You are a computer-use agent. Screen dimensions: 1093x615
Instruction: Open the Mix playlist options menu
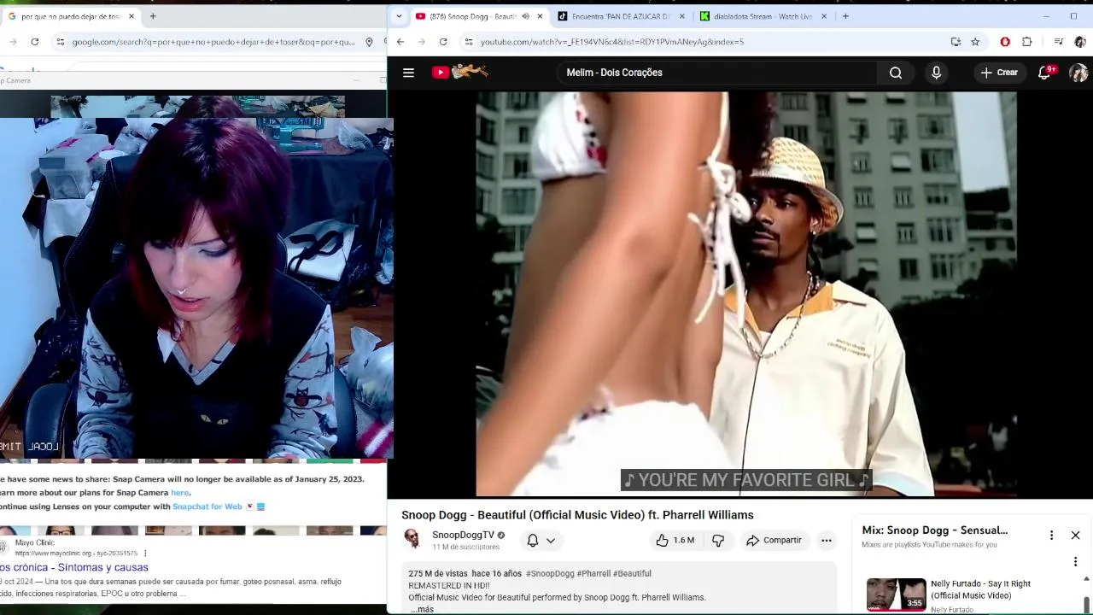point(1051,535)
